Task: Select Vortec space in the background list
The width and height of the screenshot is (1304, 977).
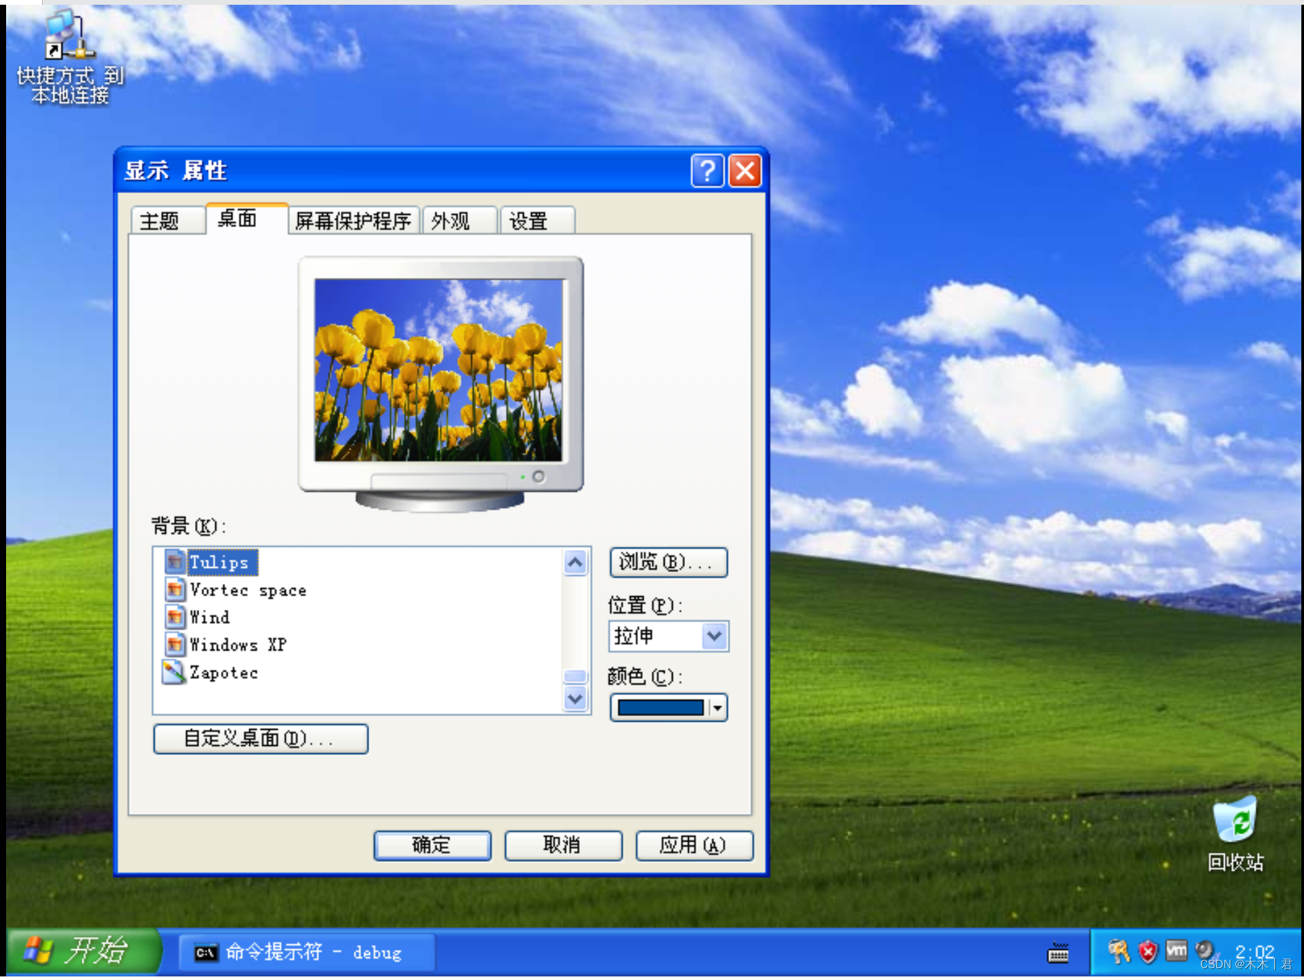Action: tap(248, 590)
